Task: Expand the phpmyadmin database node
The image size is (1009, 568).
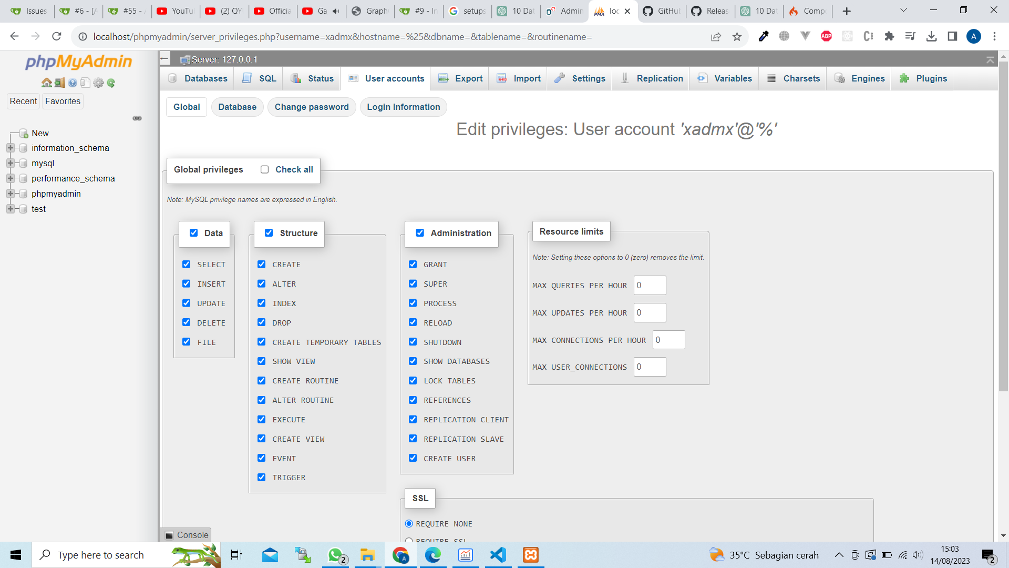Action: click(x=10, y=194)
